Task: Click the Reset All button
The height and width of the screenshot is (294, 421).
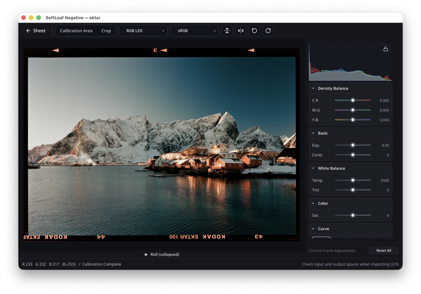Action: [x=384, y=250]
